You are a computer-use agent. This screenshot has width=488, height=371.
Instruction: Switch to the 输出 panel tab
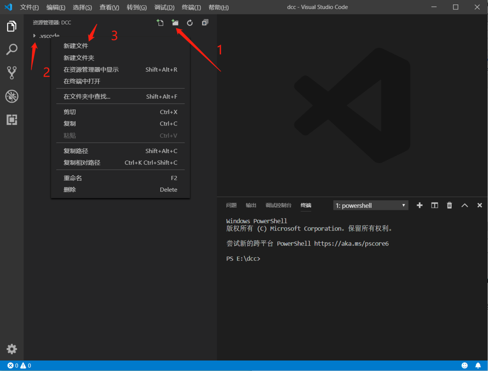coord(251,205)
